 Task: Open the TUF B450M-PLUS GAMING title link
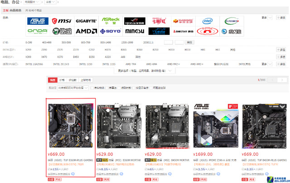pos(264,160)
